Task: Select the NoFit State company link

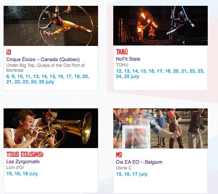Action: 128,59
